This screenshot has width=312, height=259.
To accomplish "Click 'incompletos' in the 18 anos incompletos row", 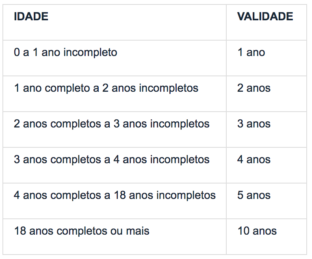I will (x=186, y=195).
